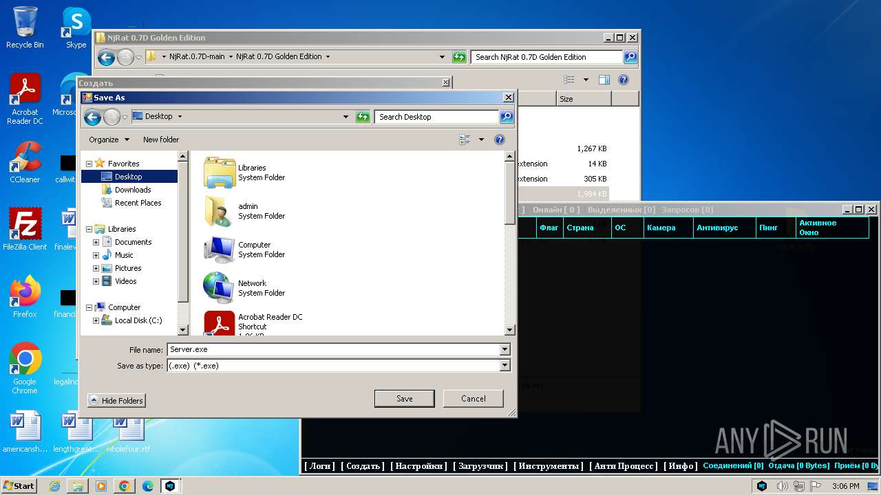The width and height of the screenshot is (881, 495).
Task: Select the Acrobat Reader DC shortcut item
Action: click(x=253, y=323)
